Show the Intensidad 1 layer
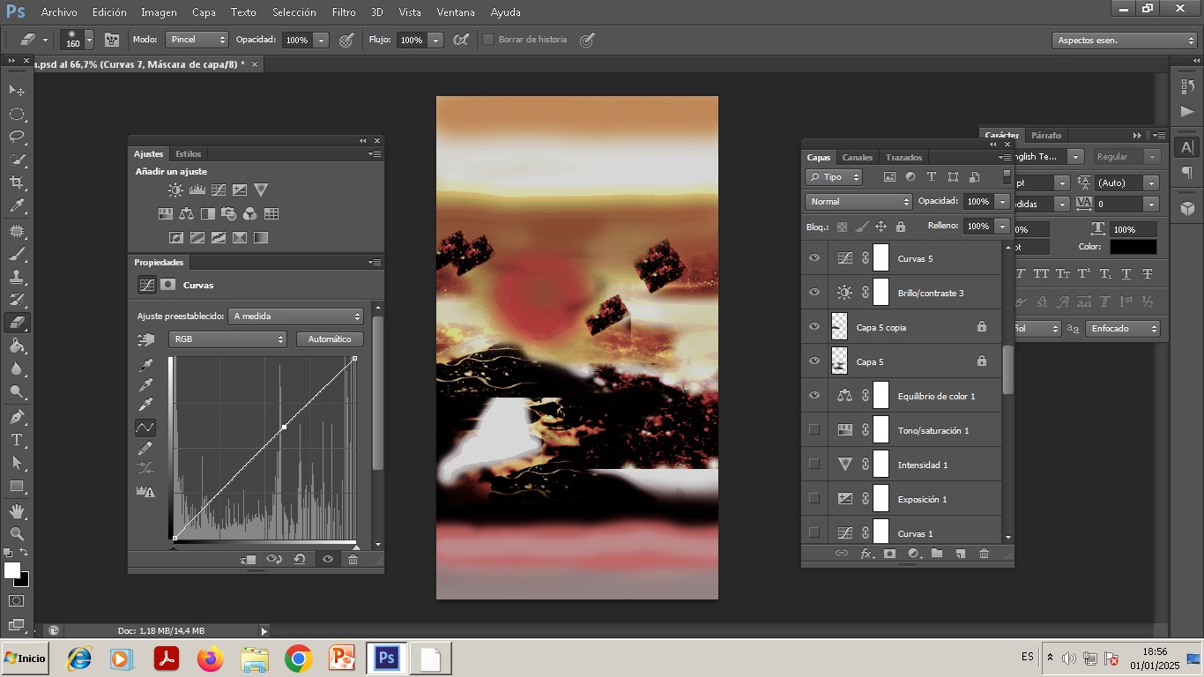Image resolution: width=1204 pixels, height=677 pixels. tap(814, 464)
